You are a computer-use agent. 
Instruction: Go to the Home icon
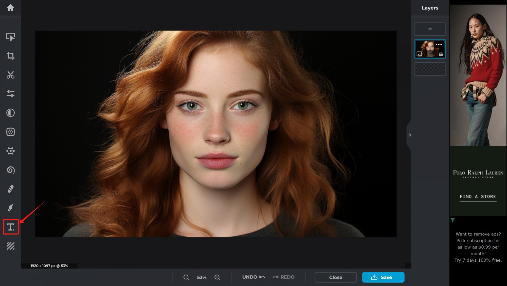[10, 8]
